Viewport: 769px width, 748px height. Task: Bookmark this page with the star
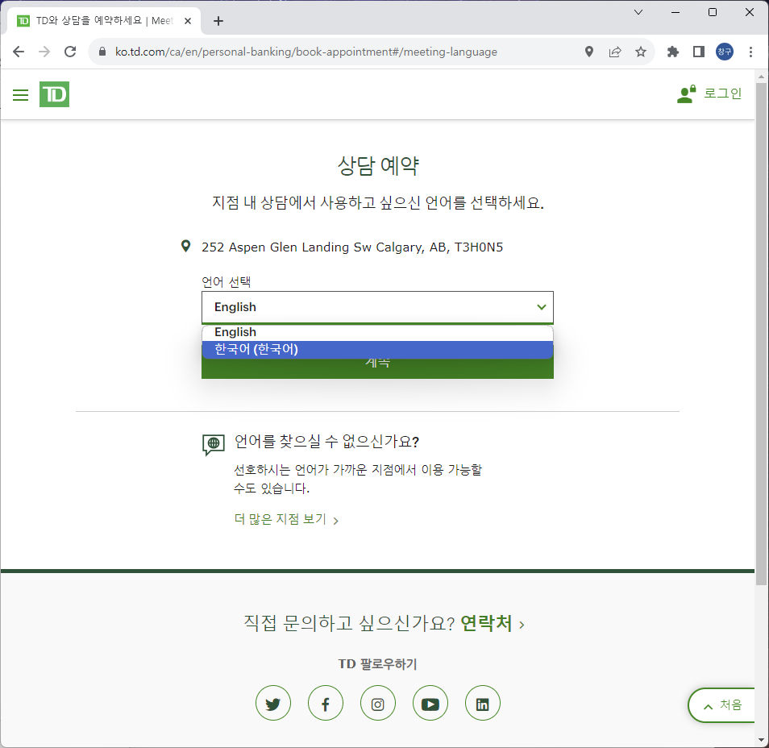point(641,52)
